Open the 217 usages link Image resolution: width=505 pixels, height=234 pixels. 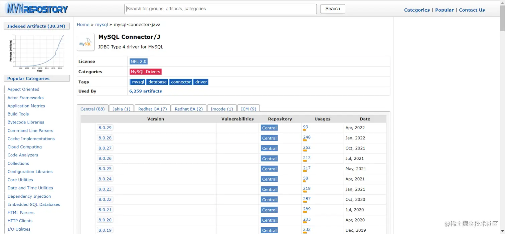click(307, 168)
